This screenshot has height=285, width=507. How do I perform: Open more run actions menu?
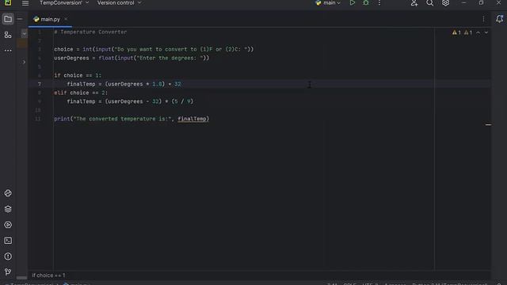(379, 3)
